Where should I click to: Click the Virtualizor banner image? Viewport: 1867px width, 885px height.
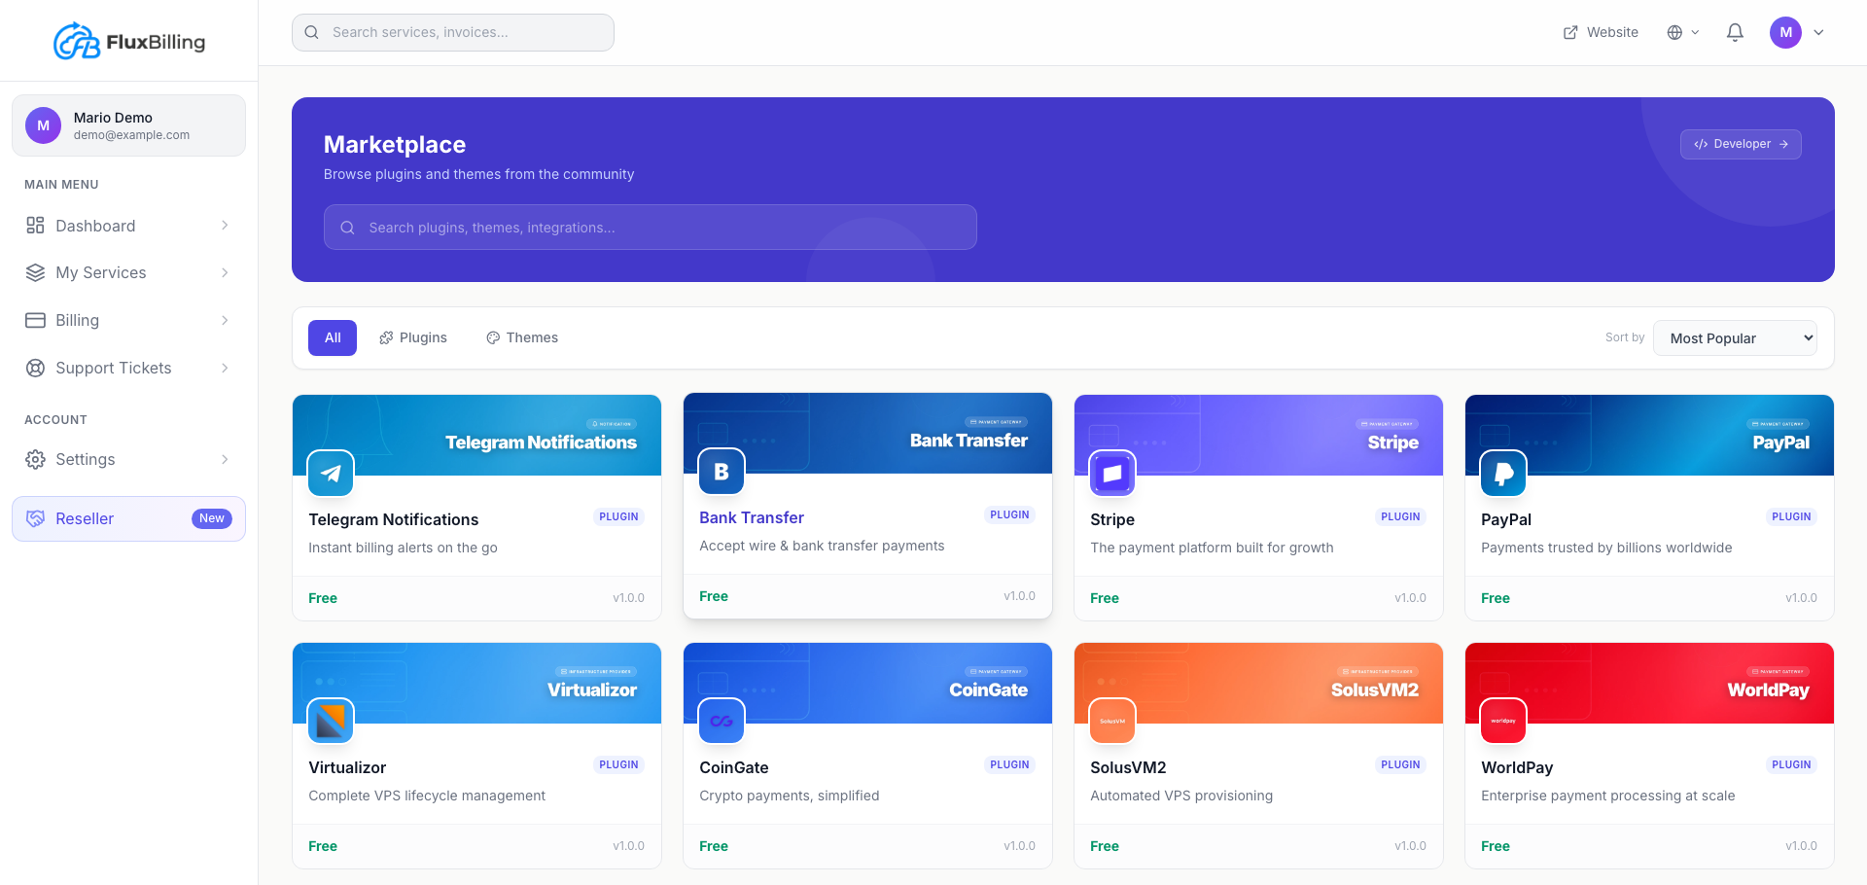[x=476, y=683]
